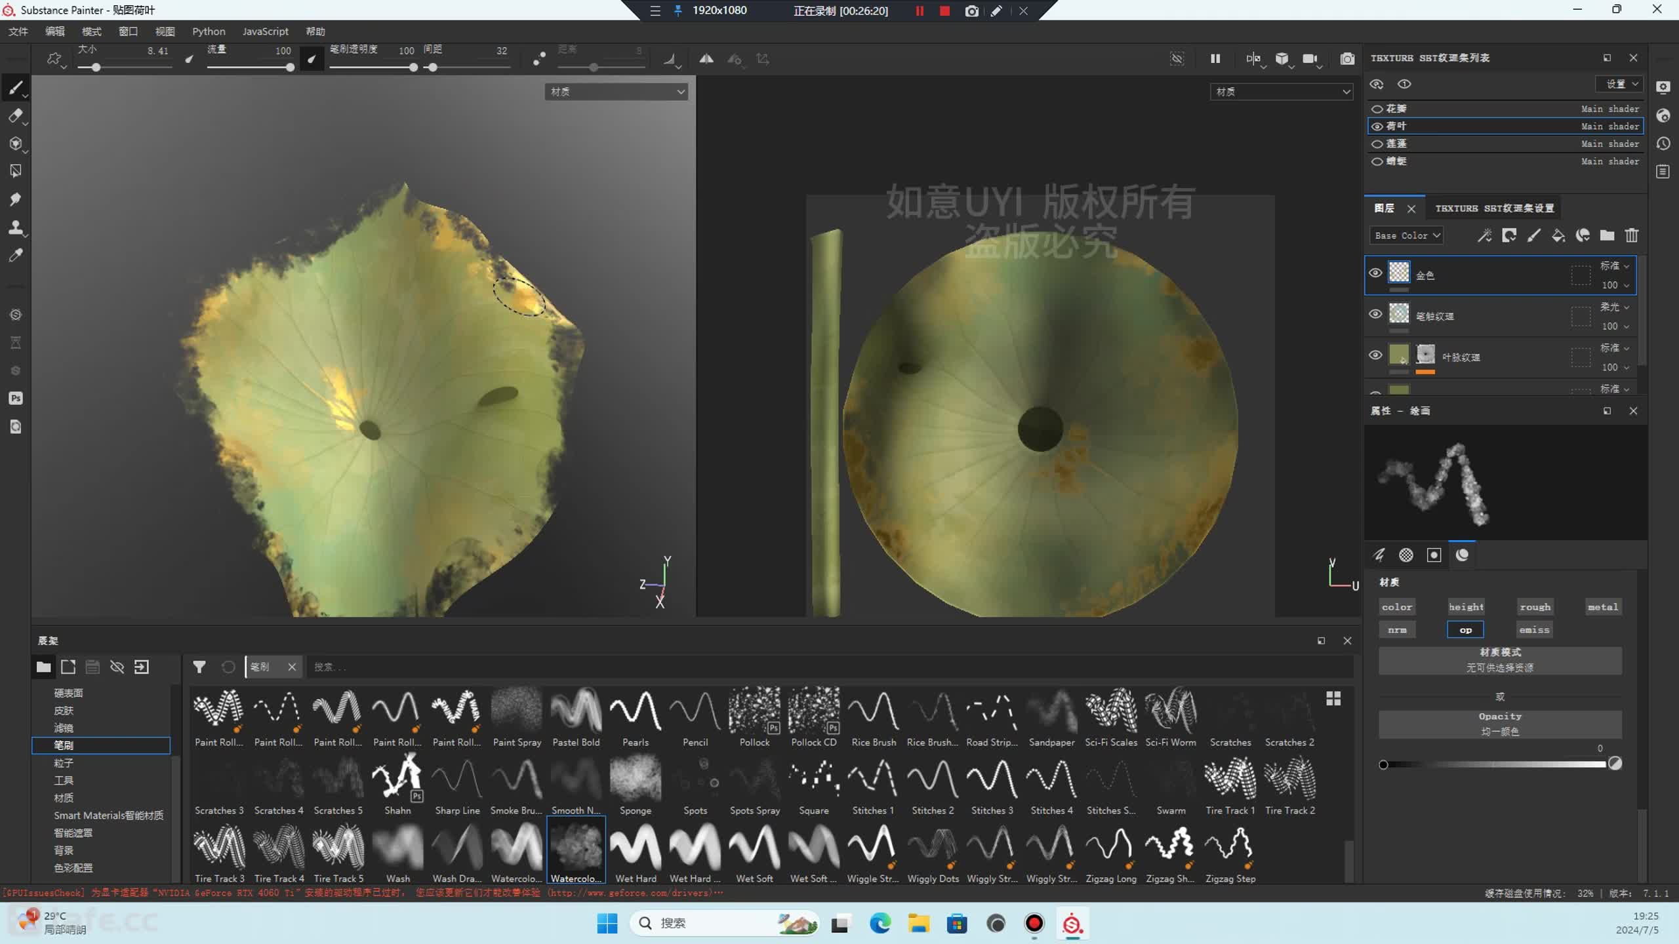The height and width of the screenshot is (944, 1679).
Task: Open the 编辑 menu
Action: (55, 31)
